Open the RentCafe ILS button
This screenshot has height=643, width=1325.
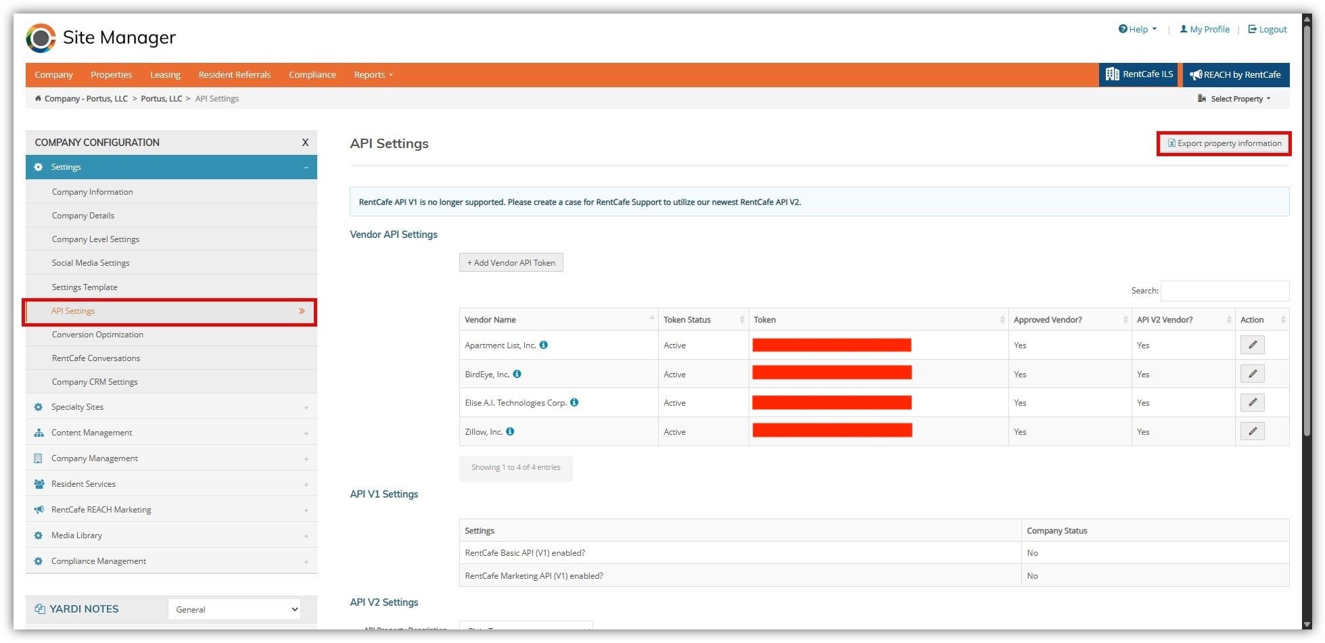coord(1139,74)
